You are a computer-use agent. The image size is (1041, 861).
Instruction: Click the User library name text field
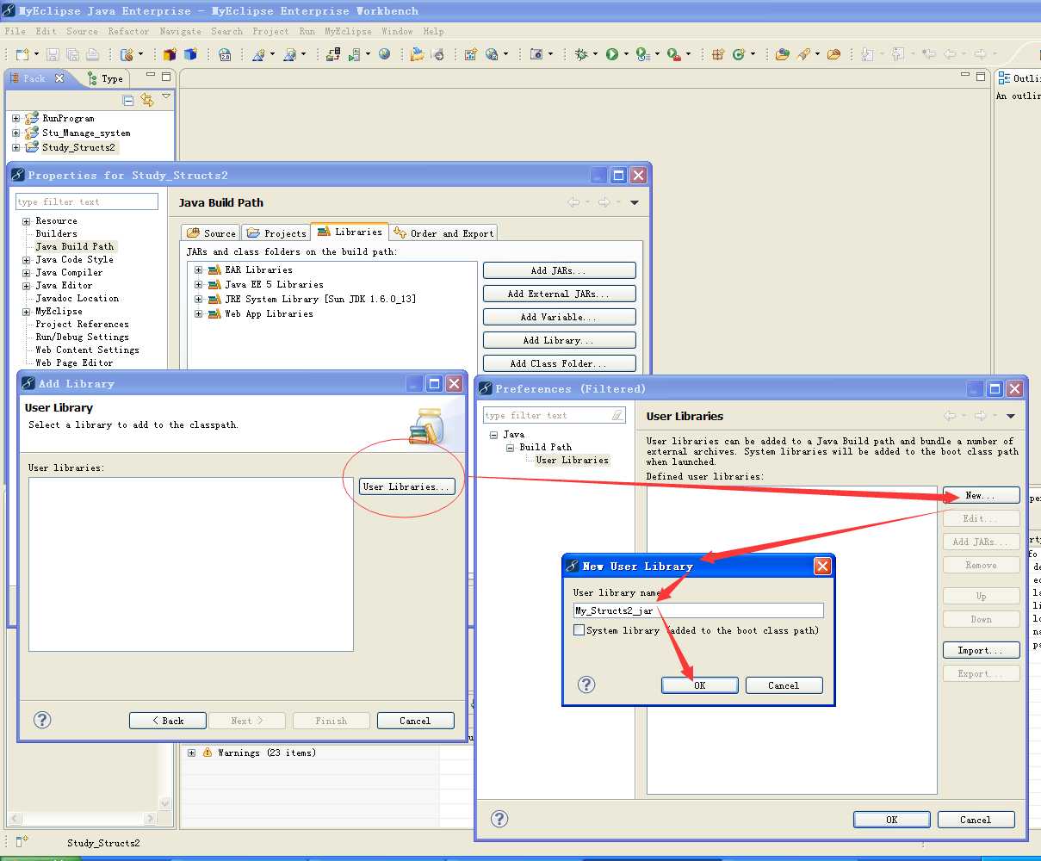click(698, 610)
